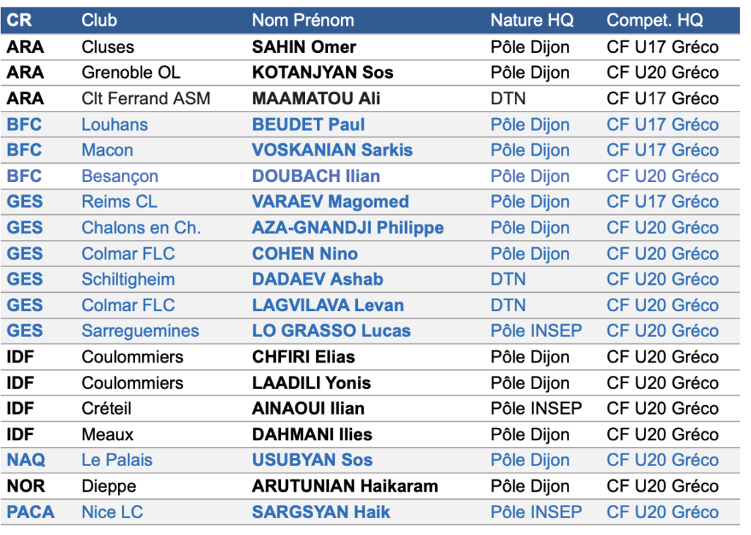The width and height of the screenshot is (751, 535).
Task: Click the Club column header
Action: pos(99,20)
